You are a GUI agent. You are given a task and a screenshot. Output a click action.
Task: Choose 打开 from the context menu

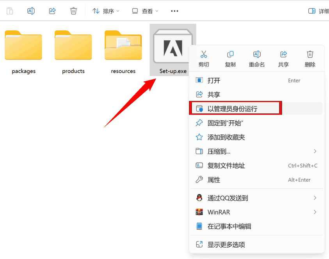[x=256, y=80]
